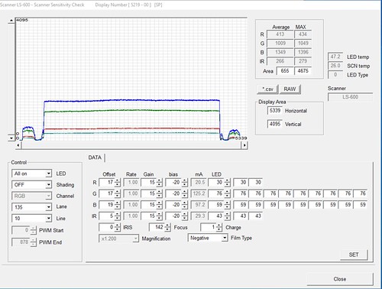This screenshot has height=289, width=382.
Task: Open the Film Type dropdown set to Negative
Action: (207, 238)
